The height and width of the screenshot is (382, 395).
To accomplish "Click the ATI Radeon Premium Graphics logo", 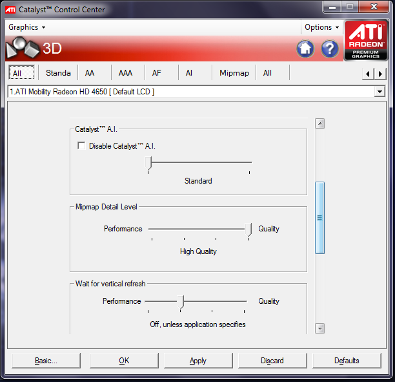I will 366,41.
